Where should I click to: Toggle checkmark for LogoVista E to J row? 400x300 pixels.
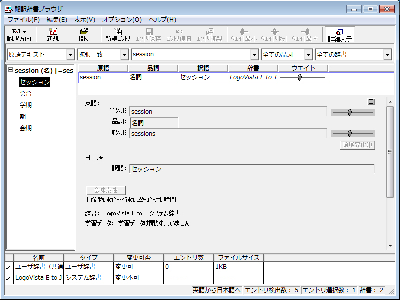tap(8, 278)
